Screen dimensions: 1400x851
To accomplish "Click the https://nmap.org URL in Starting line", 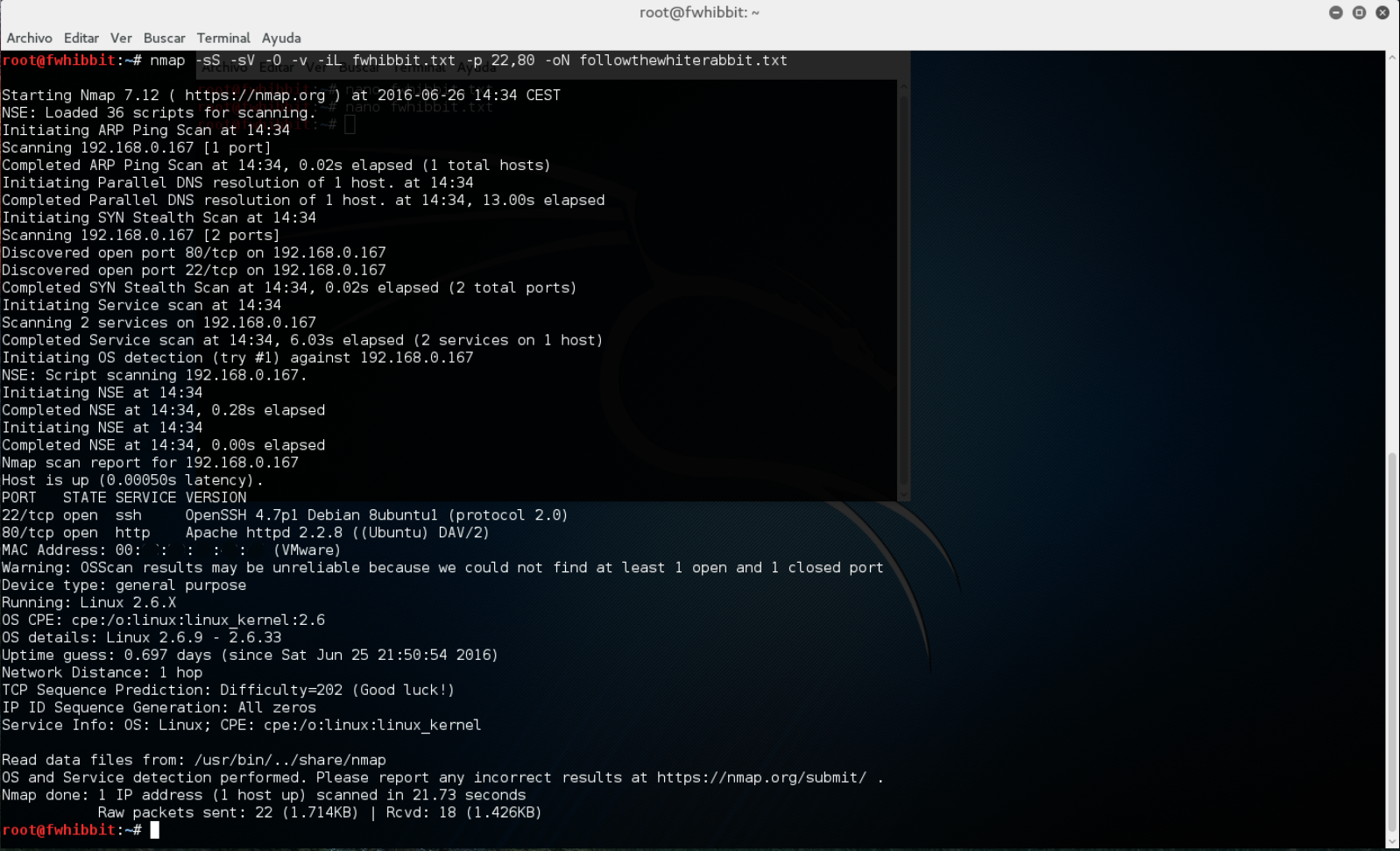I will 255,95.
